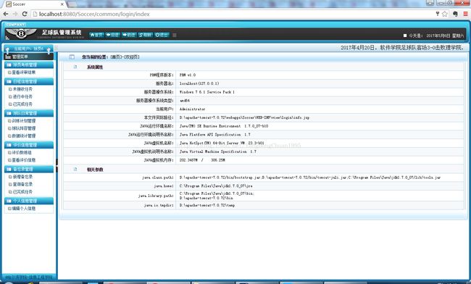This screenshot has width=471, height=284.
Task: Click the java.io.tmpdir label
Action: tap(159, 205)
